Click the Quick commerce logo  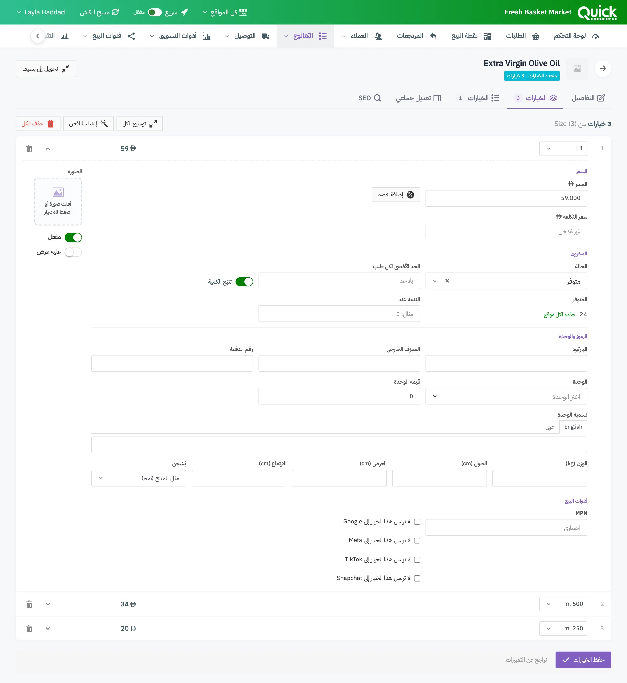(597, 13)
